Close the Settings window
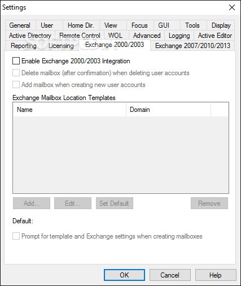The image size is (241, 286). (x=232, y=7)
